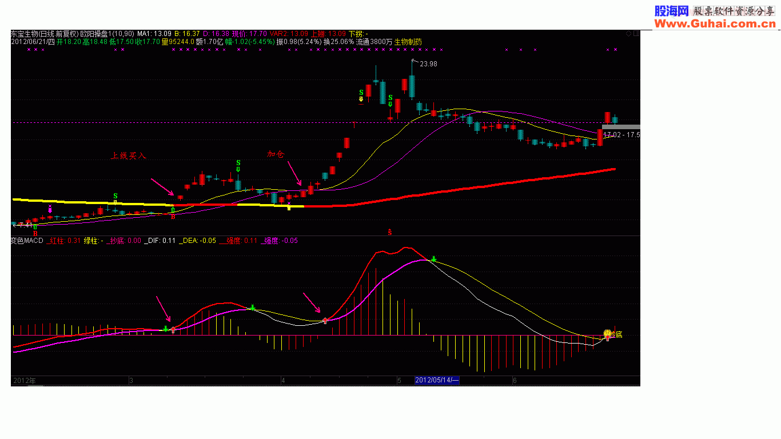The height and width of the screenshot is (439, 781).
Task: Click month 6 on the time axis
Action: point(515,380)
